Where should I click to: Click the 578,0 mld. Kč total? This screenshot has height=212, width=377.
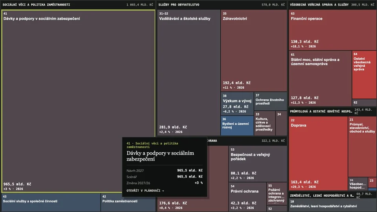[x=273, y=5]
